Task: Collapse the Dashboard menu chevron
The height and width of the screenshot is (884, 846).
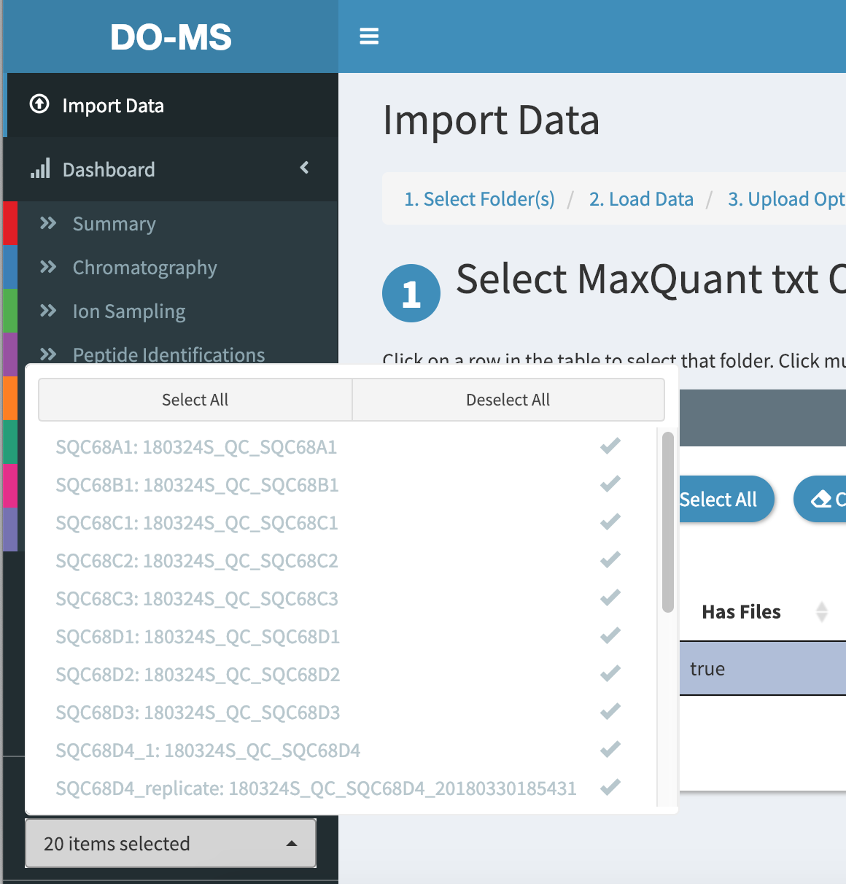Action: tap(305, 168)
